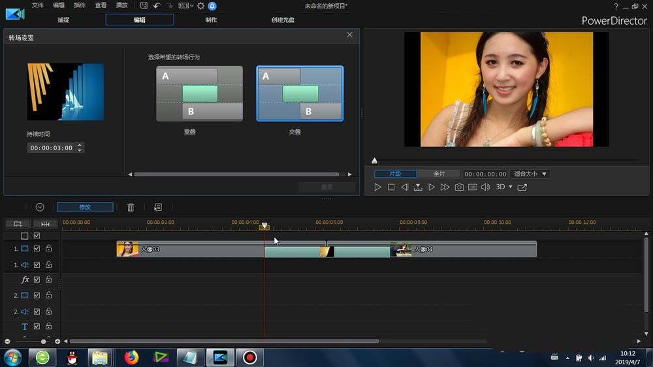Switch to the 制作 tab
This screenshot has height=367, width=653.
coord(211,20)
